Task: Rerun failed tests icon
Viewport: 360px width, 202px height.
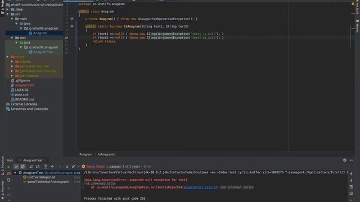Action: click(x=9, y=173)
